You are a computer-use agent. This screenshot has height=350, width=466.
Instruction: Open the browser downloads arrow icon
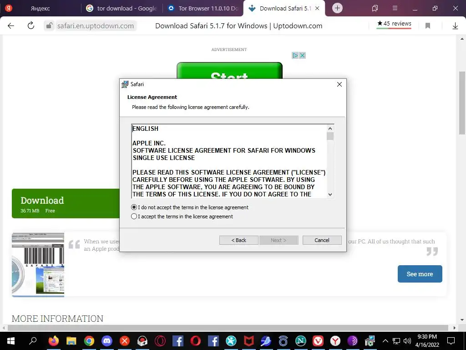point(455,26)
